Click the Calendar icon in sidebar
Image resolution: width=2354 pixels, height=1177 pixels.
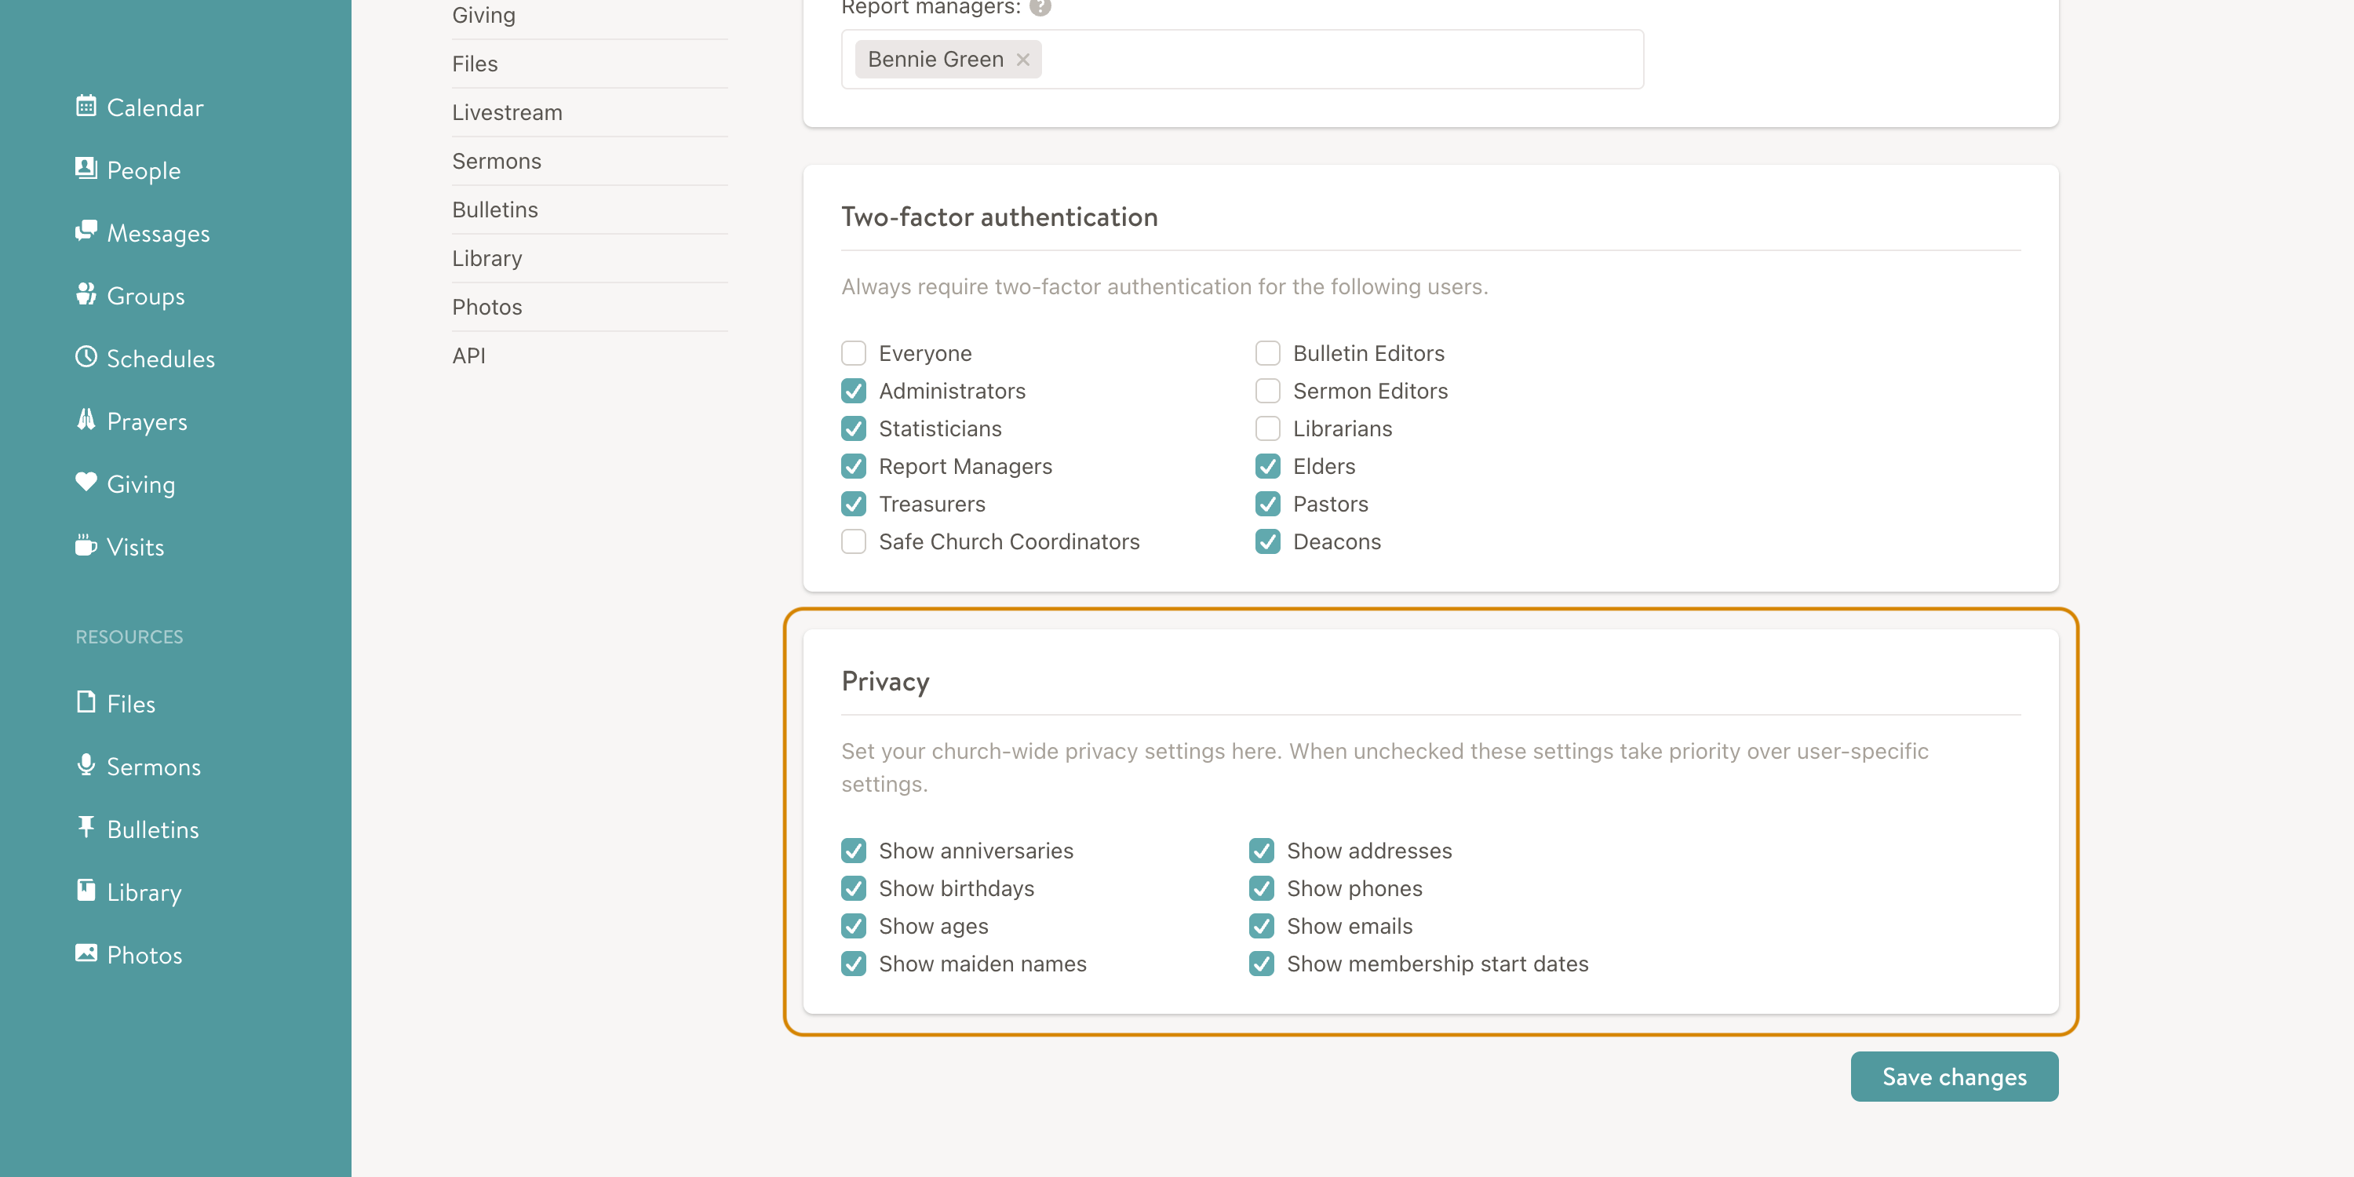[86, 106]
